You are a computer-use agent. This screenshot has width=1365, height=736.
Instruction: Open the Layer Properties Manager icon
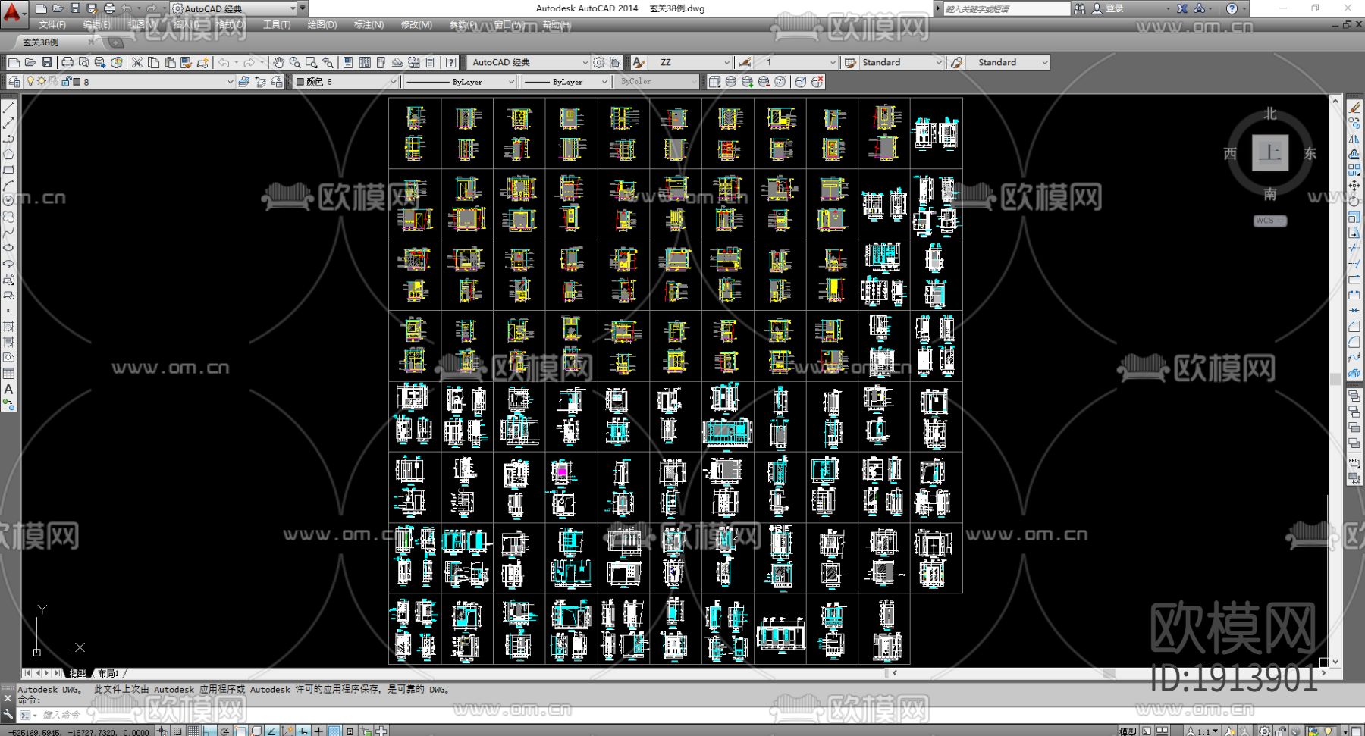[x=14, y=82]
